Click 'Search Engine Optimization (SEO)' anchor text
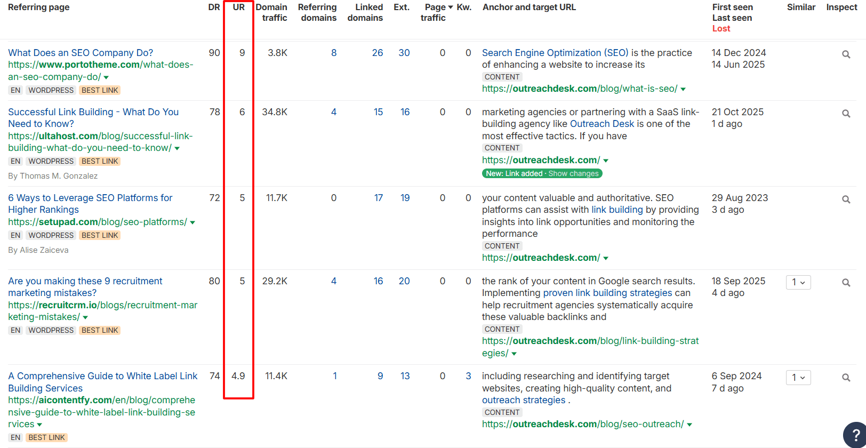 click(x=555, y=53)
